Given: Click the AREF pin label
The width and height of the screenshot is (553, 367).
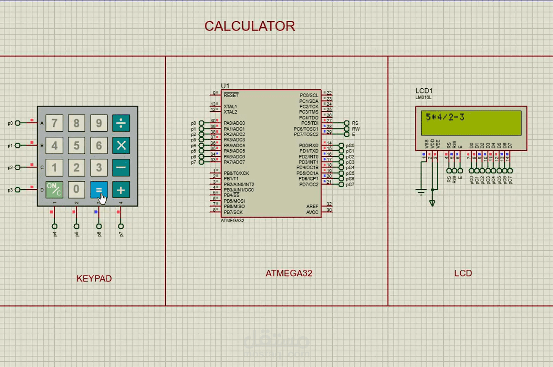Looking at the screenshot, I should coord(312,207).
